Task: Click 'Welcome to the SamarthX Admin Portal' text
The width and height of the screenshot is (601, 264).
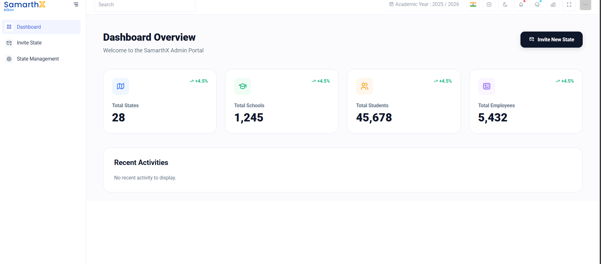Action: click(x=153, y=50)
